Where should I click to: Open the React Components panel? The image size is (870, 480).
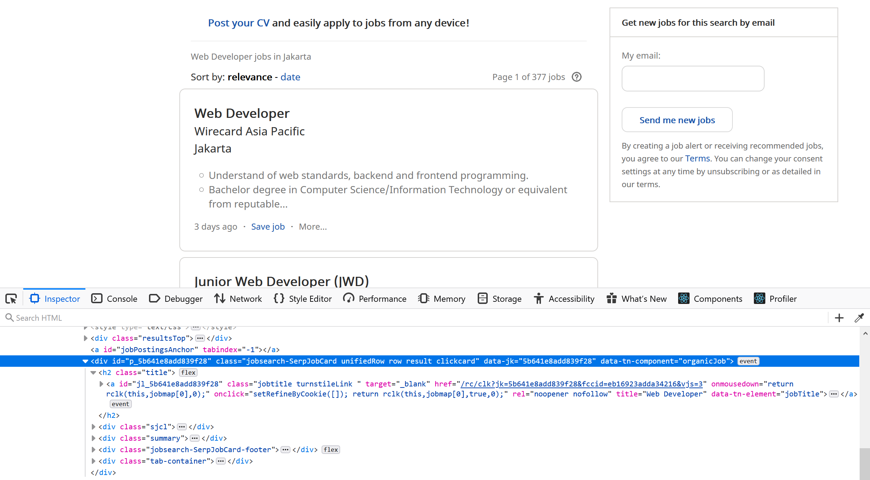tap(710, 299)
